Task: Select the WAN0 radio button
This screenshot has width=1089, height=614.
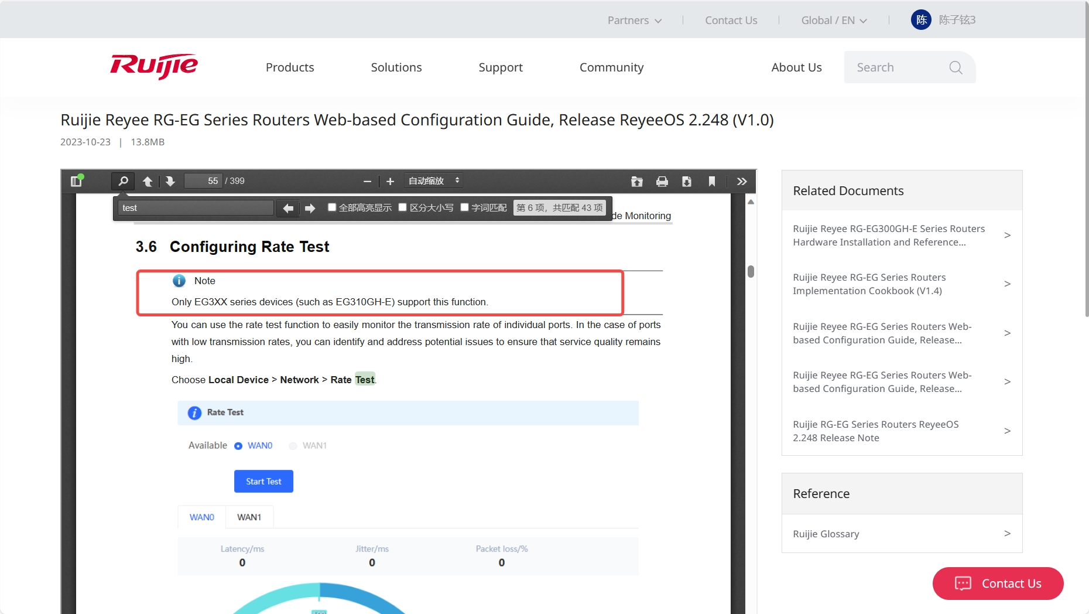Action: pyautogui.click(x=238, y=446)
